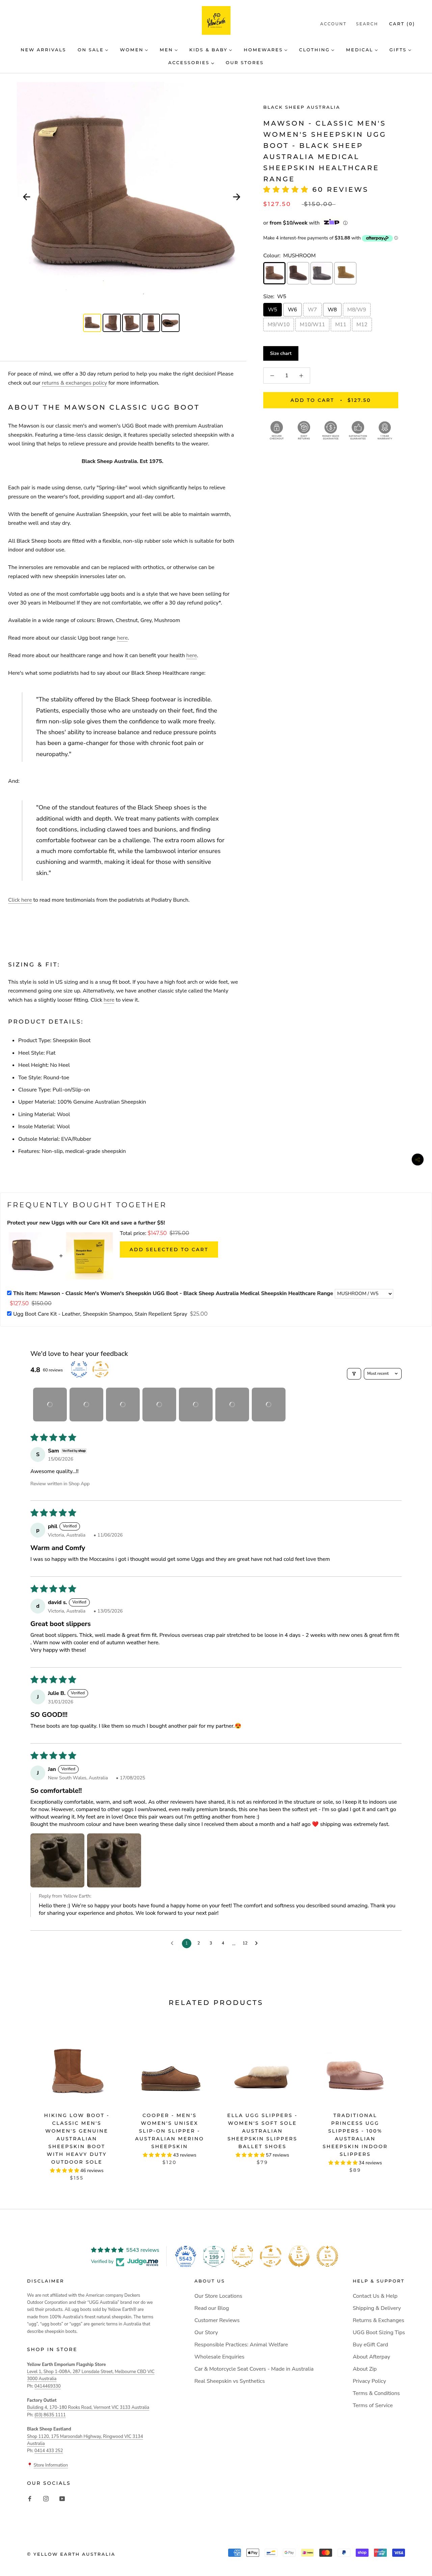Open the New Arrivals menu item
Image resolution: width=432 pixels, height=2576 pixels.
click(x=43, y=49)
